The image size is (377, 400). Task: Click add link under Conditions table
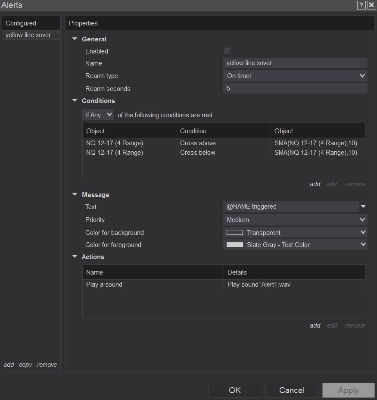tap(315, 184)
